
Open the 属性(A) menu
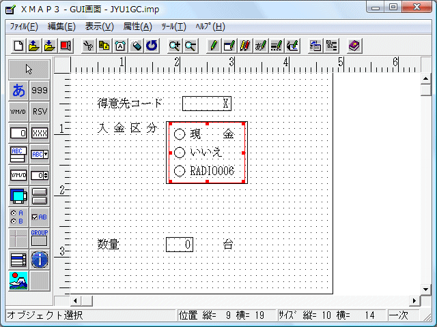coord(138,27)
